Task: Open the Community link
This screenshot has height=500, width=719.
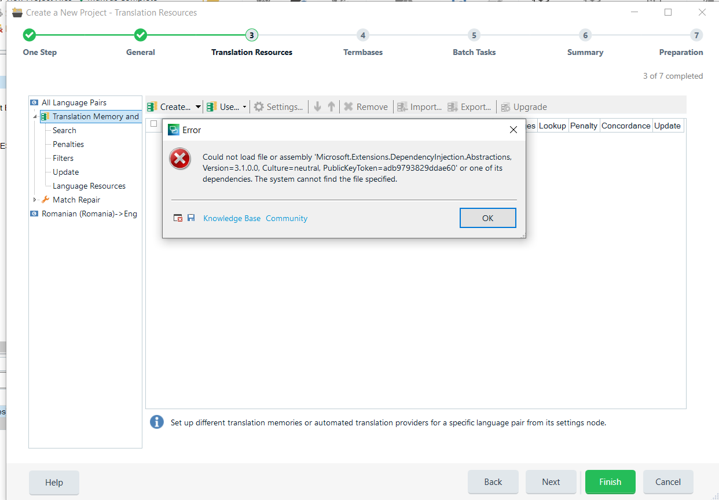Action: pyautogui.click(x=287, y=218)
